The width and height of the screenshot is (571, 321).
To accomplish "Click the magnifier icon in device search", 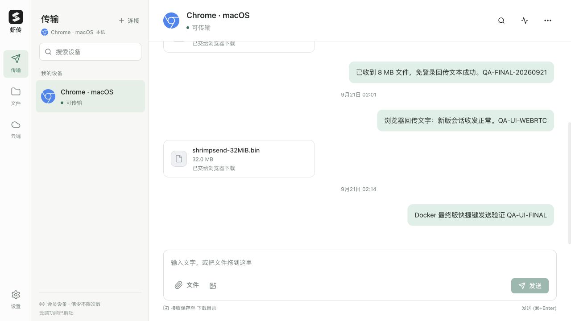I will pyautogui.click(x=48, y=52).
